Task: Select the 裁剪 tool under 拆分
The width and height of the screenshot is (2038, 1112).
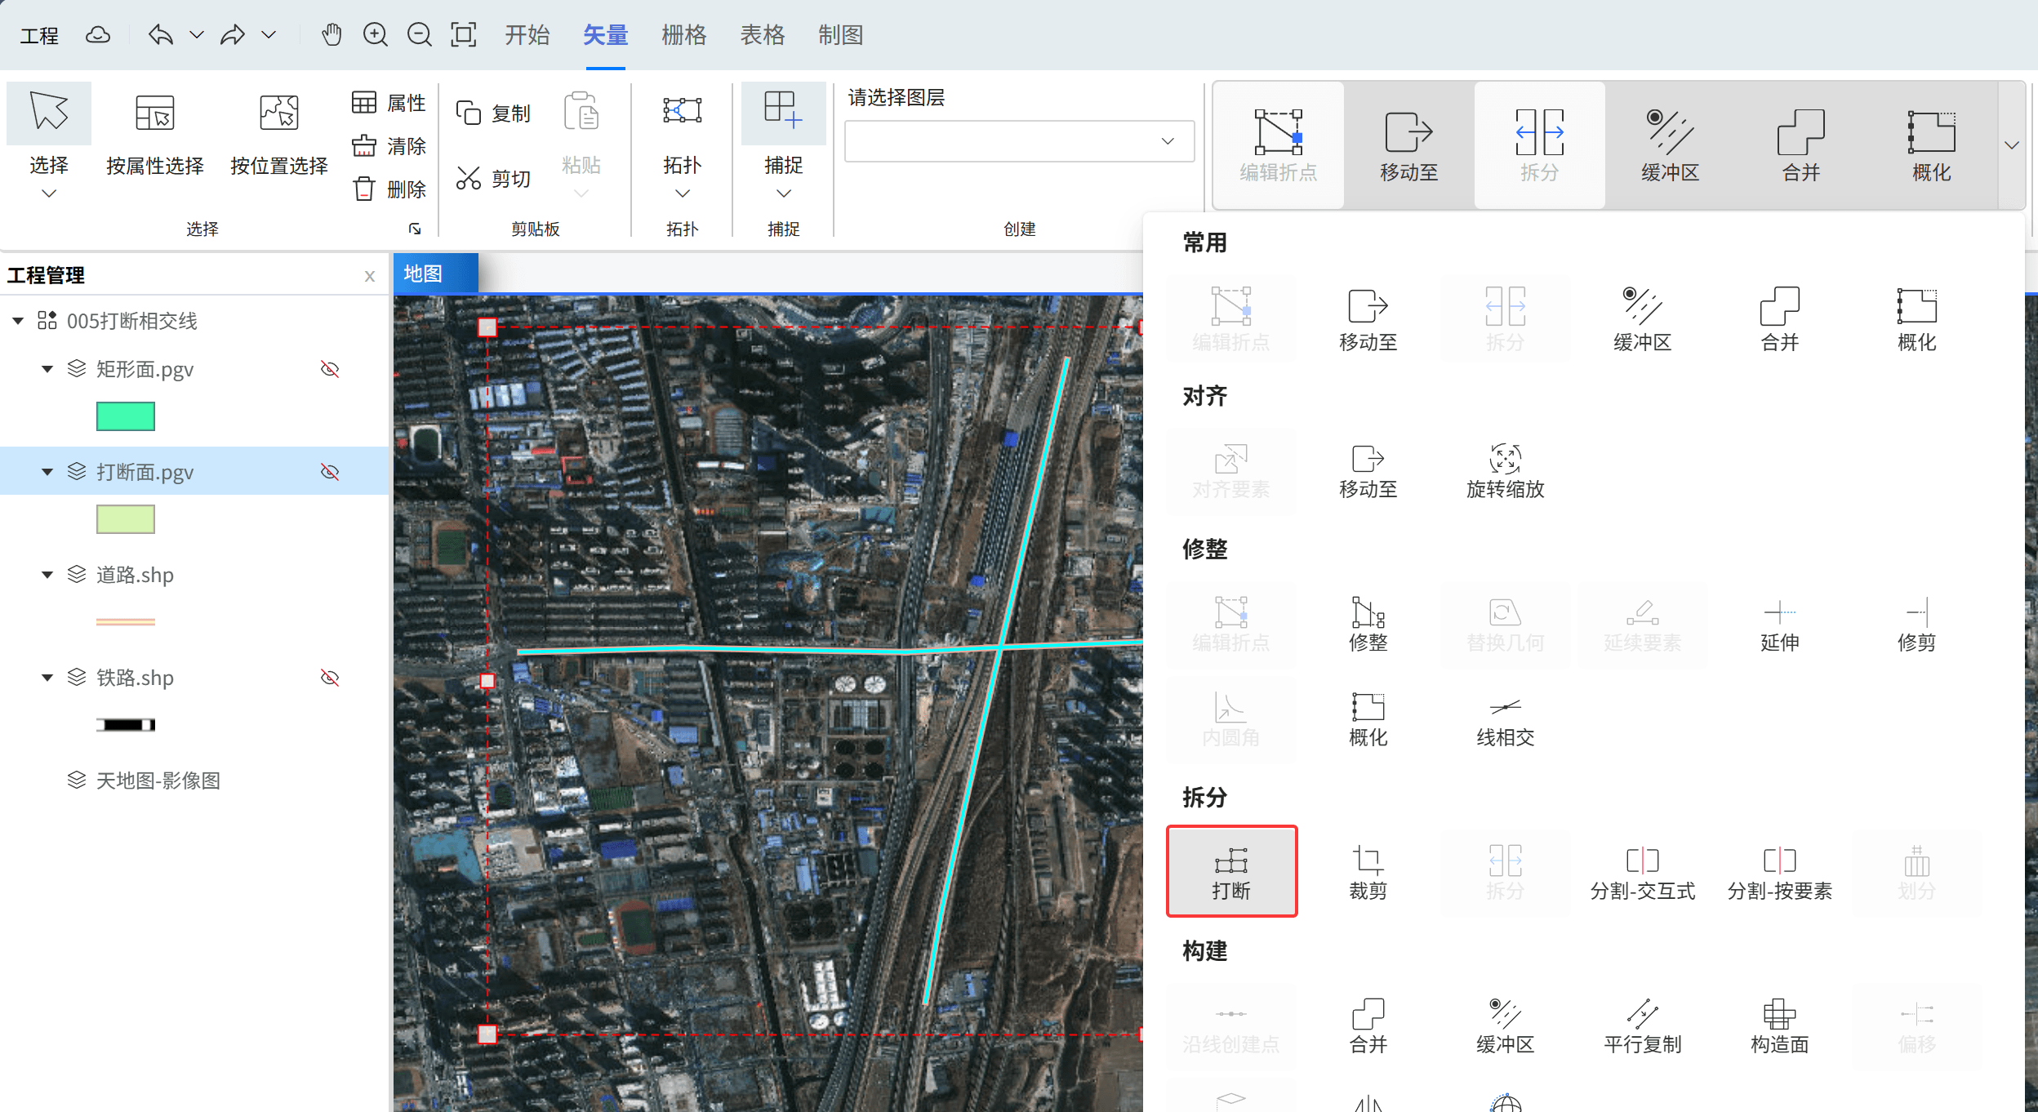Action: (x=1368, y=871)
